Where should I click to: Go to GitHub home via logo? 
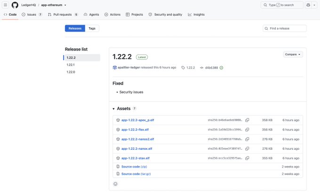15,5
